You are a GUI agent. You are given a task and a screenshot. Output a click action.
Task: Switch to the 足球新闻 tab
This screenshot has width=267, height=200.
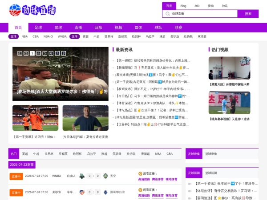(194, 173)
